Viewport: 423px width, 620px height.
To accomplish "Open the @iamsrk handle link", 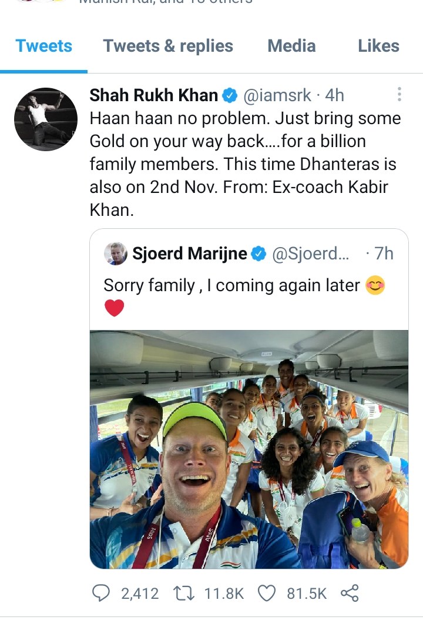I will pos(277,95).
